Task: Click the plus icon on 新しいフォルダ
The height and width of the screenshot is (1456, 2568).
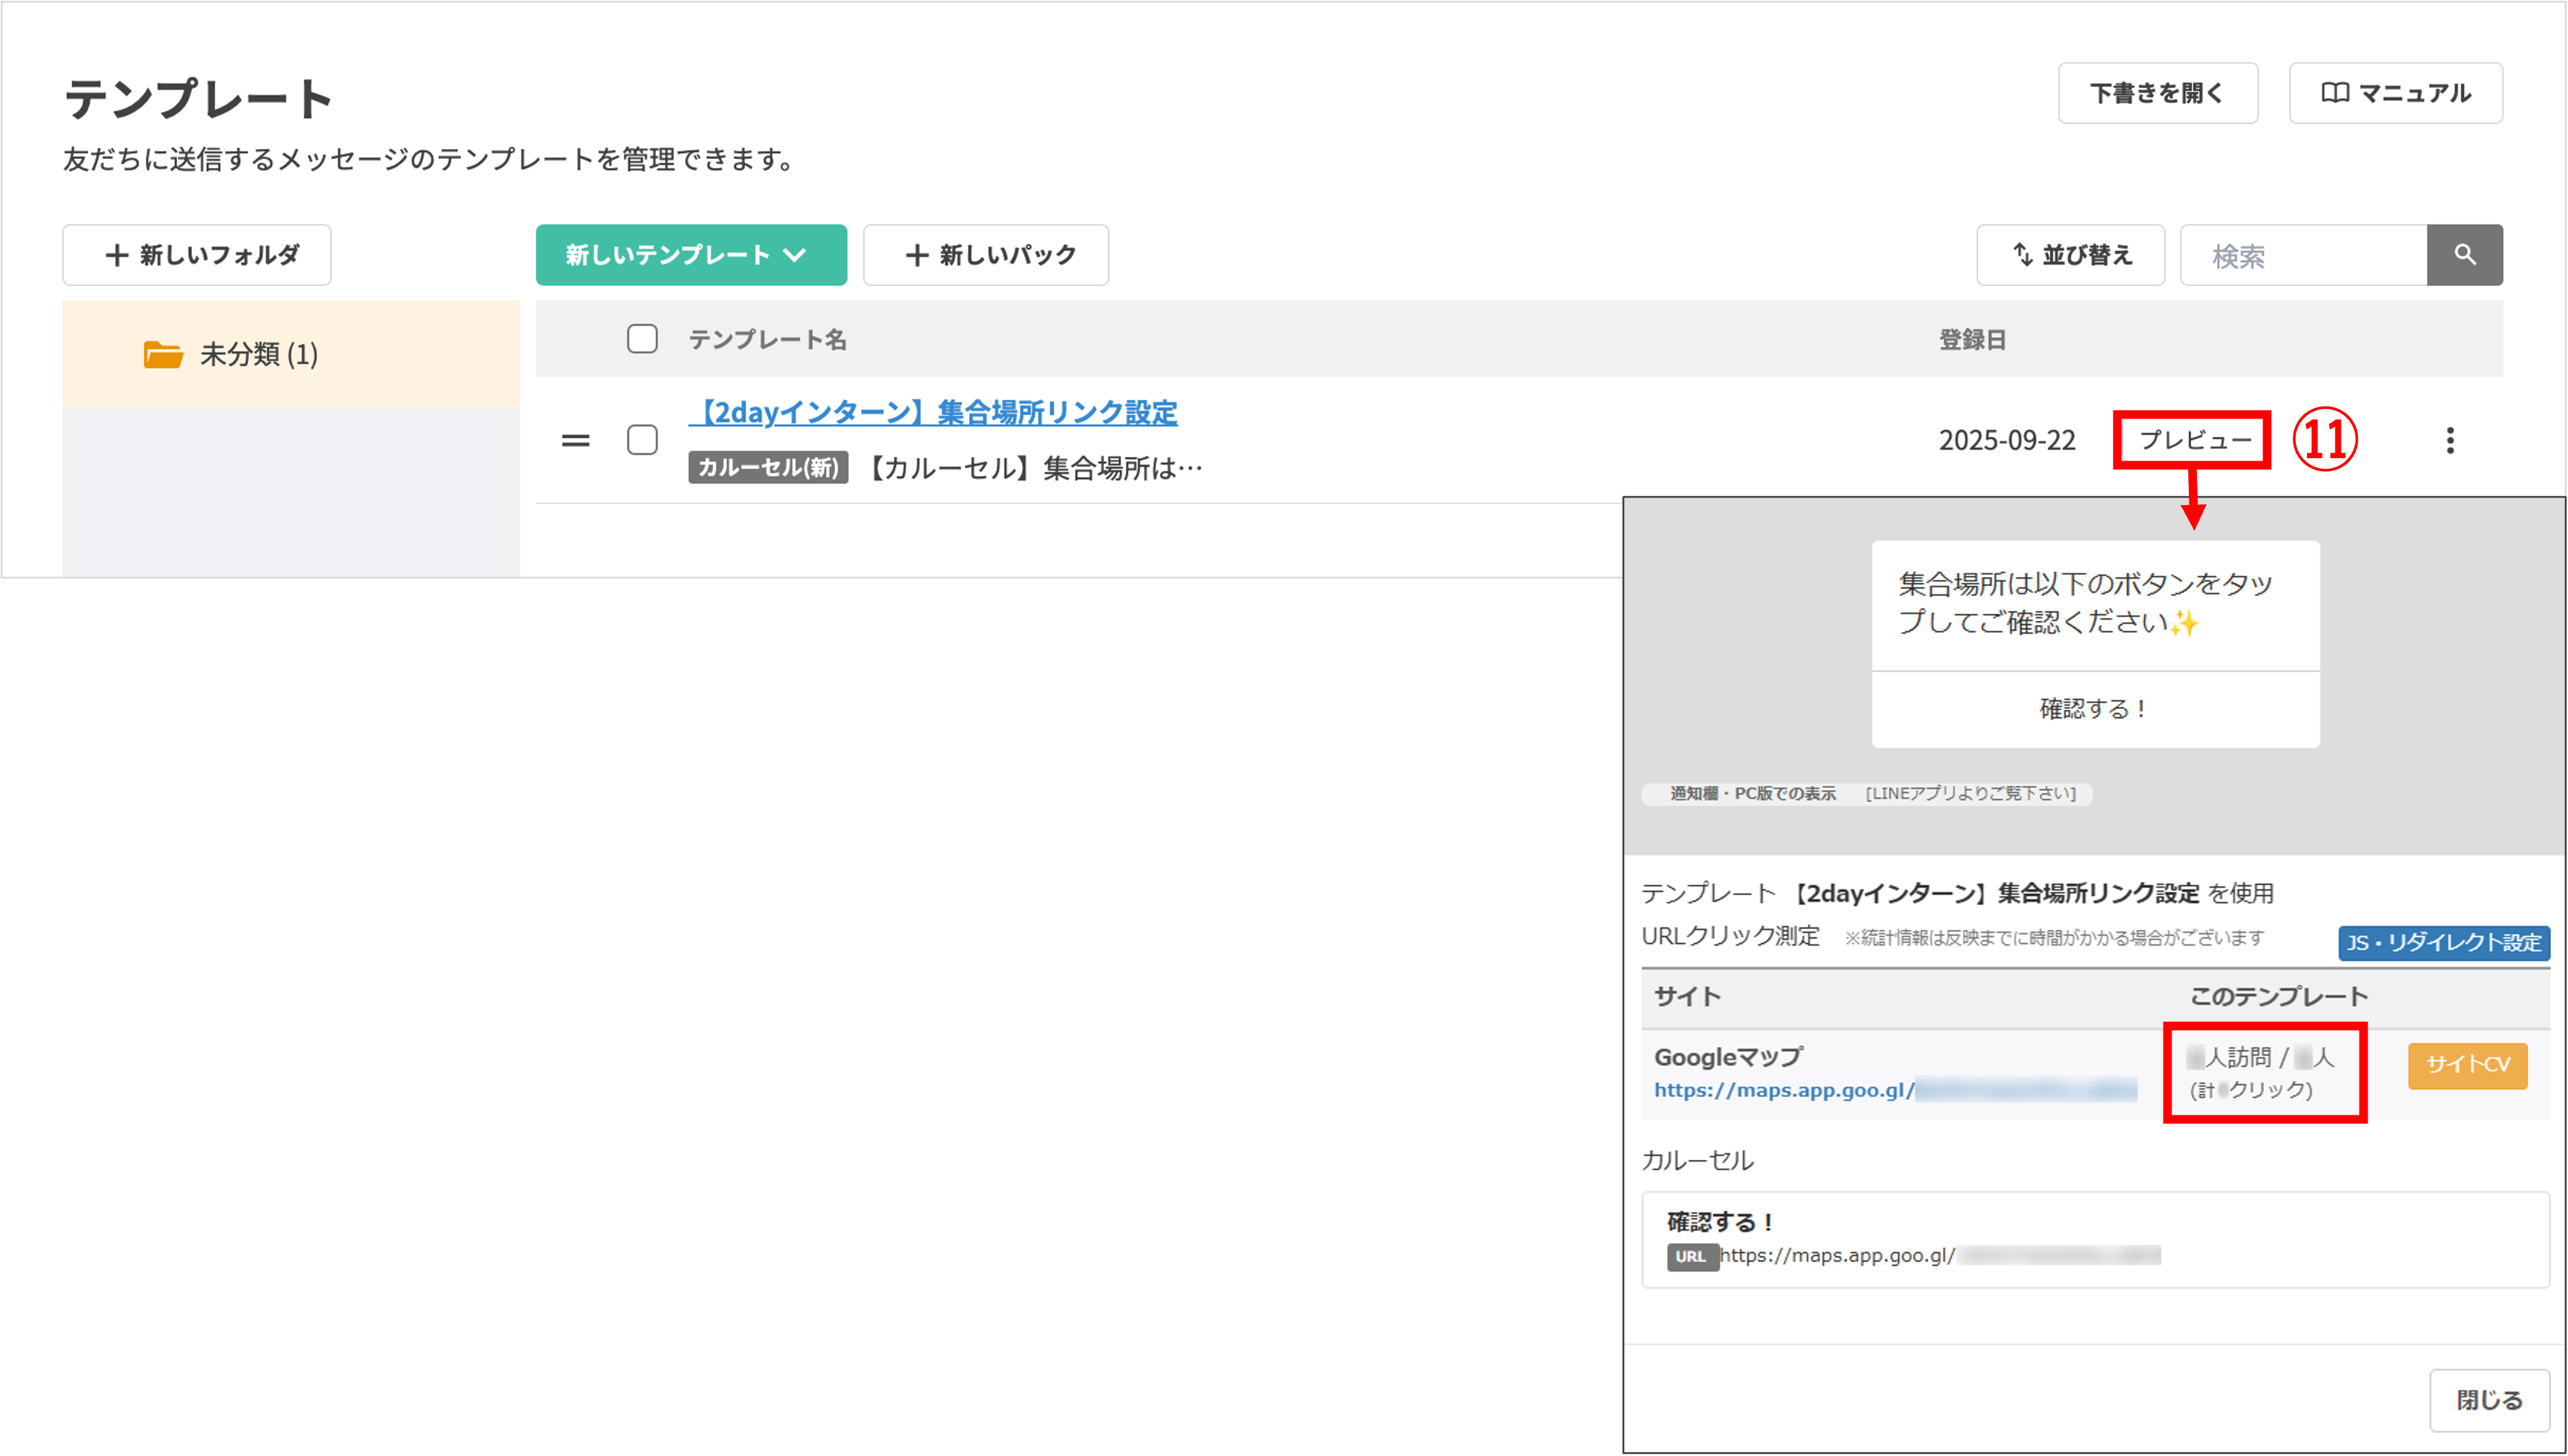Action: 116,255
